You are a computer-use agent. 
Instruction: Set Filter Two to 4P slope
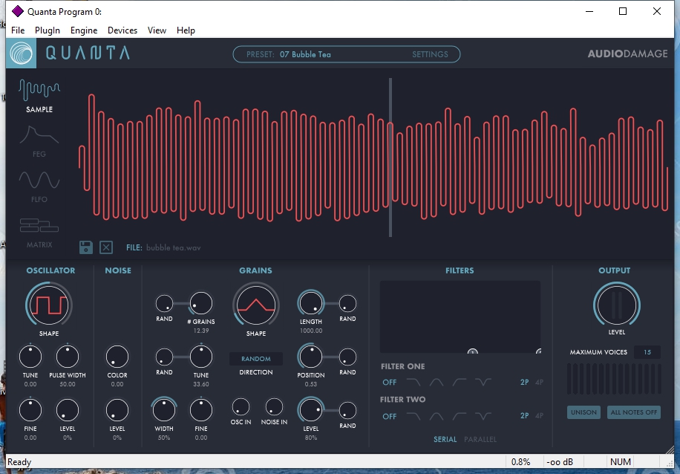(539, 415)
